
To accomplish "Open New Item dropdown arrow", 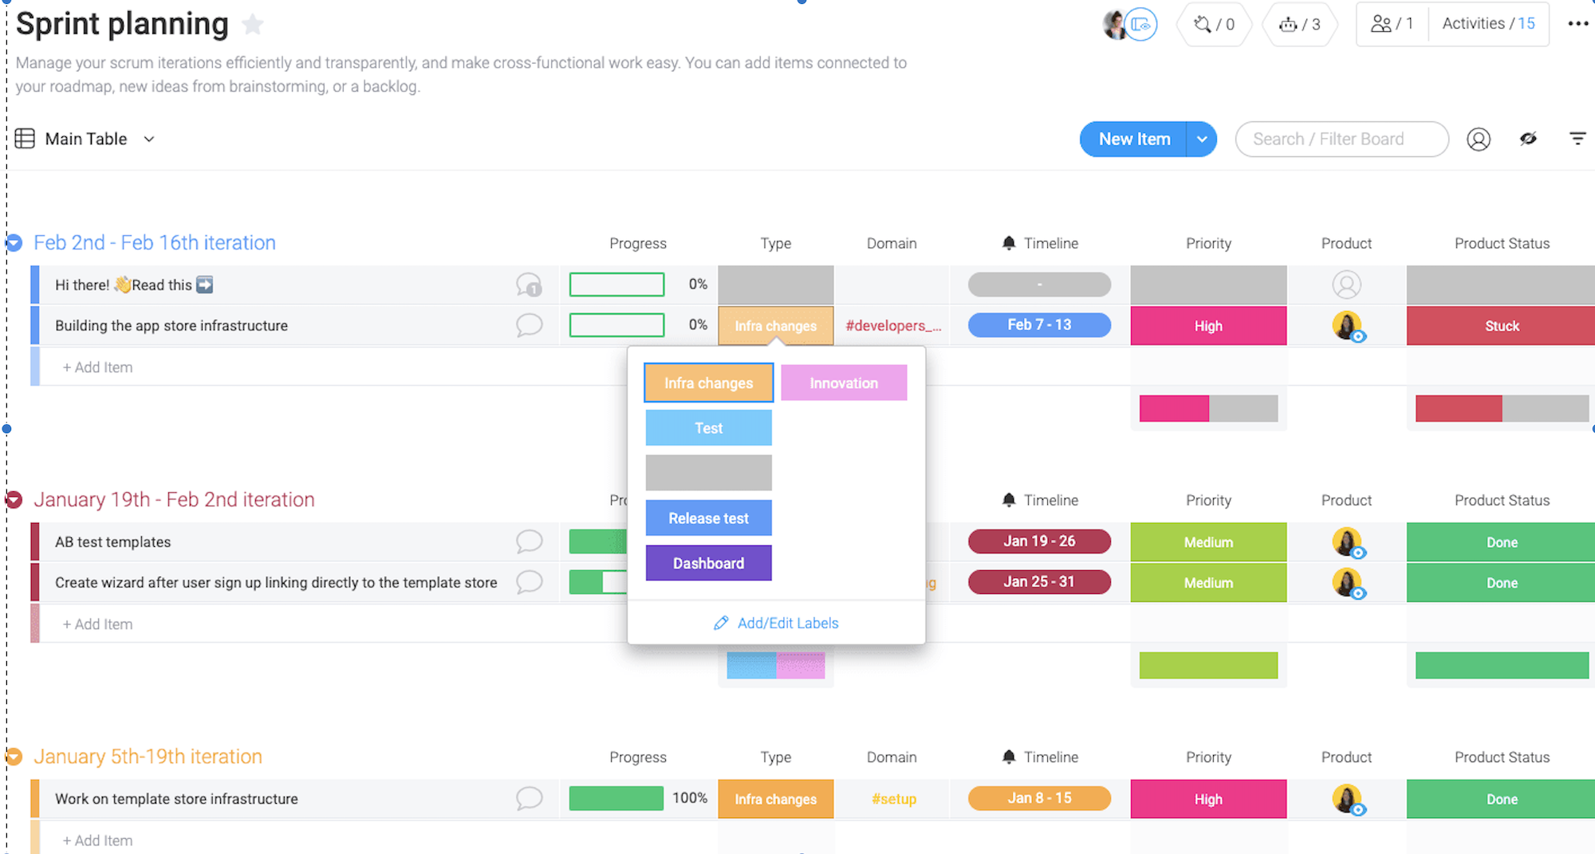I will click(x=1202, y=139).
